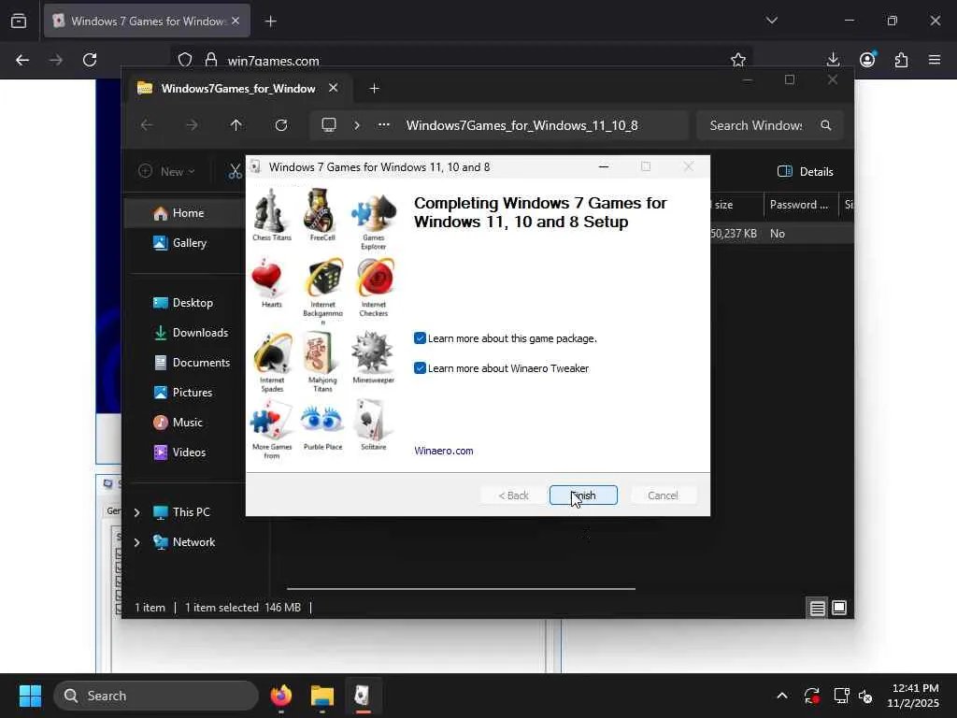This screenshot has width=957, height=718.
Task: Show hidden system tray icons
Action: click(x=782, y=696)
